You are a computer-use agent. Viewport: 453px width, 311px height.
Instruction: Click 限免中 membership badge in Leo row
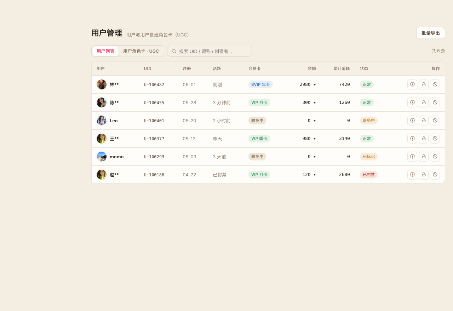tap(257, 121)
